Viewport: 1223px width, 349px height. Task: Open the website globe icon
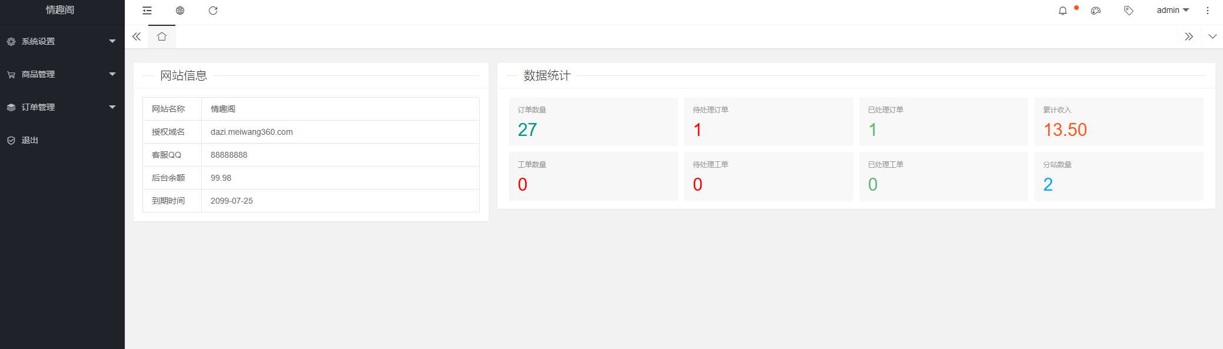[180, 11]
